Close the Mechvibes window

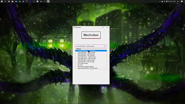coord(107,27)
